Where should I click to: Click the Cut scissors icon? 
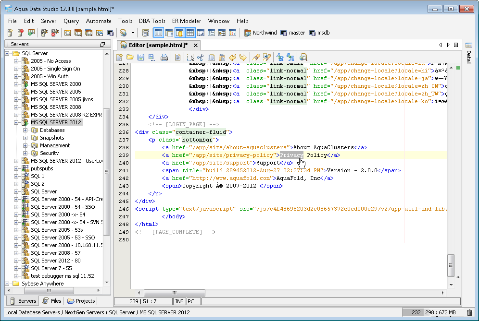click(x=201, y=58)
